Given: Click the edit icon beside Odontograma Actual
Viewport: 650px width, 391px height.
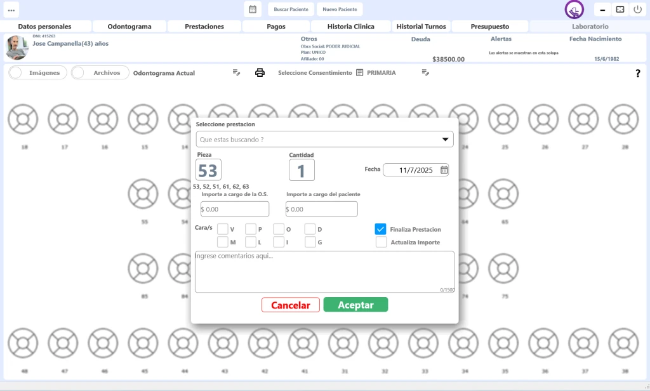Looking at the screenshot, I should (236, 72).
